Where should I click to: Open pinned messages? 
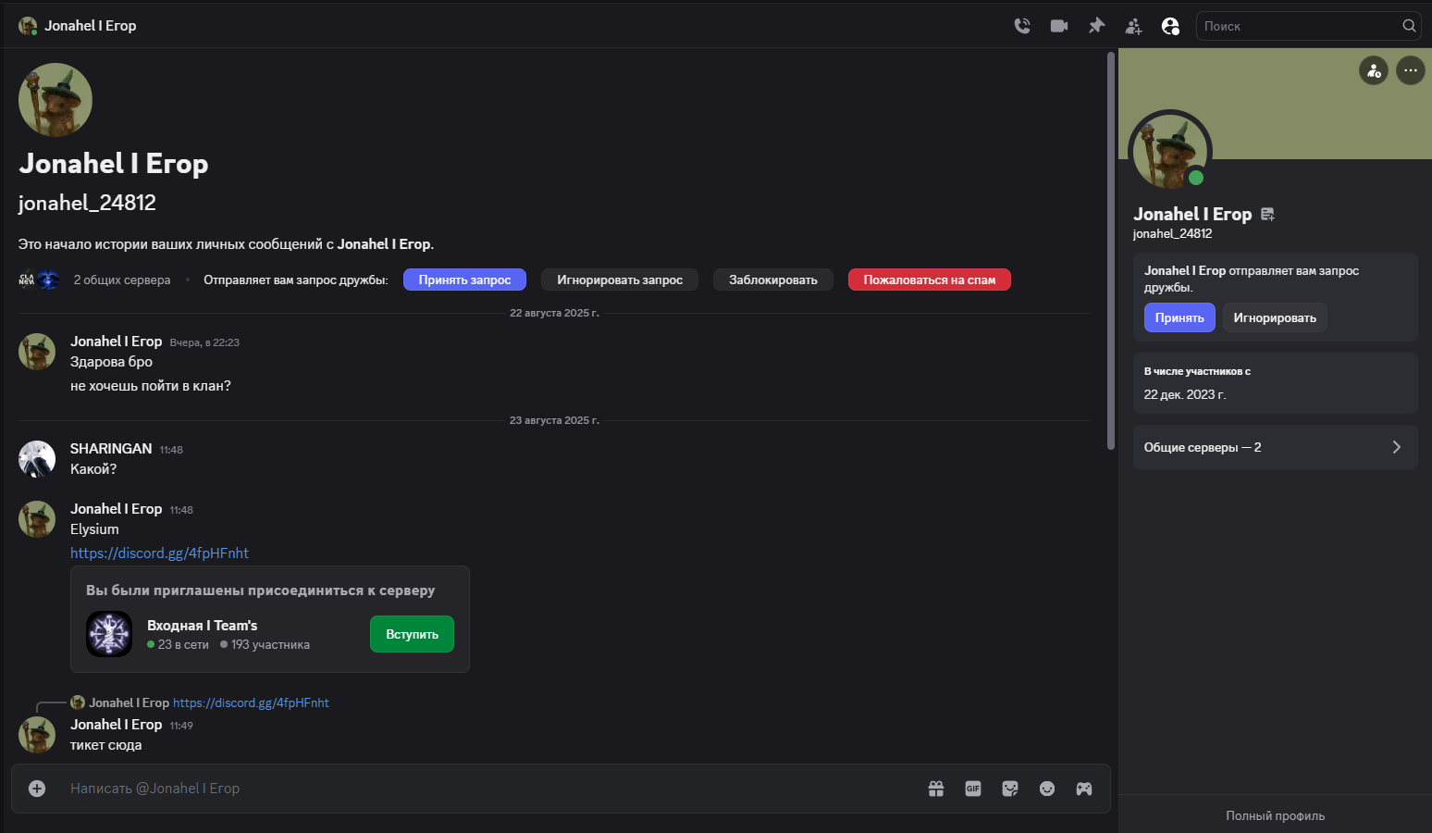click(x=1096, y=26)
